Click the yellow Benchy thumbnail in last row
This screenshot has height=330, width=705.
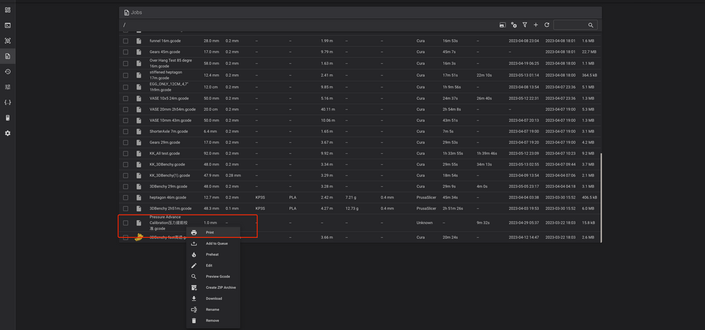[x=139, y=237]
